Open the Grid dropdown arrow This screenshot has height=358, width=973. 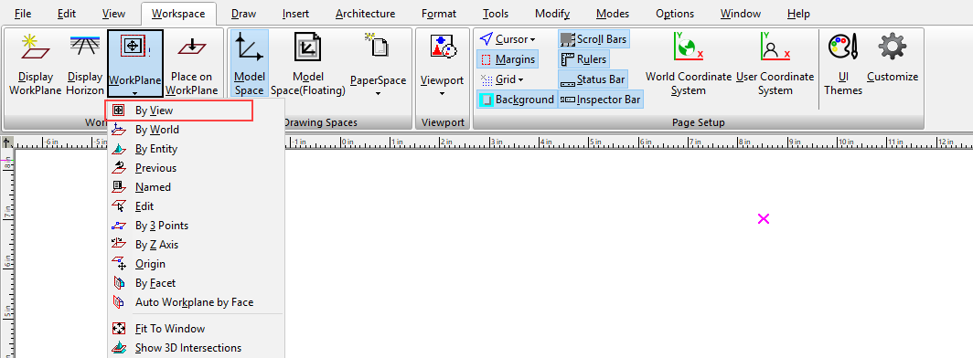(520, 79)
